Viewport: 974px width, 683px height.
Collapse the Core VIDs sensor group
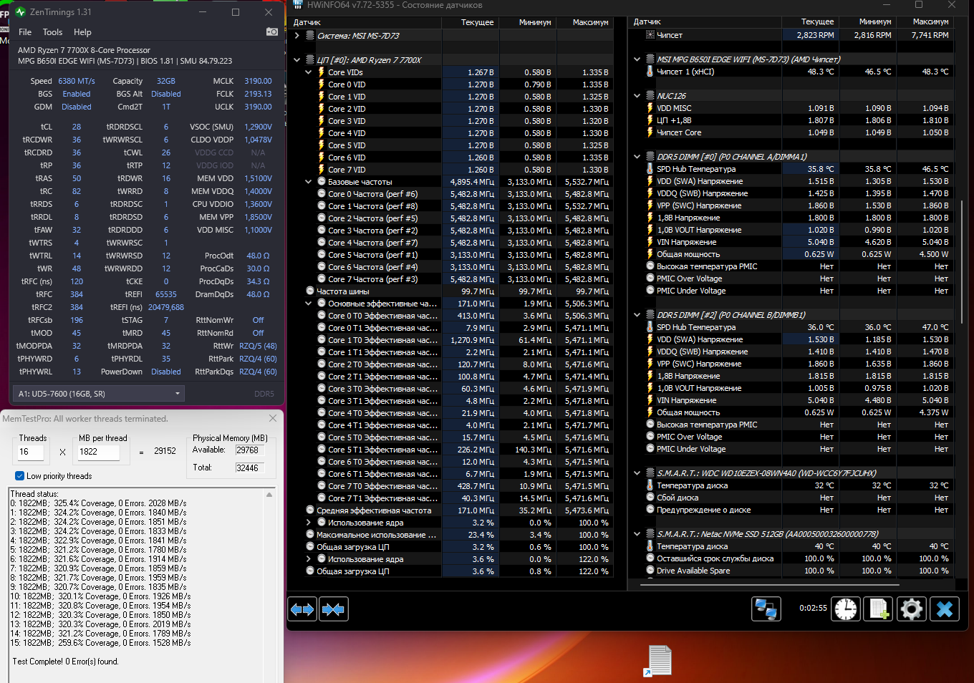[309, 72]
